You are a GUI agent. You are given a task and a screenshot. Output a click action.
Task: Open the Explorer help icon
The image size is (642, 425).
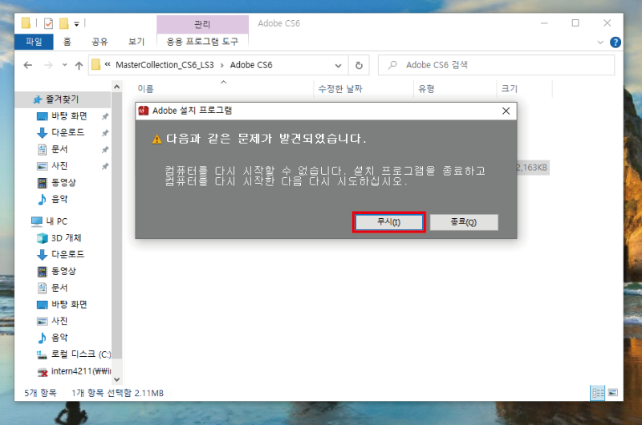coord(615,42)
